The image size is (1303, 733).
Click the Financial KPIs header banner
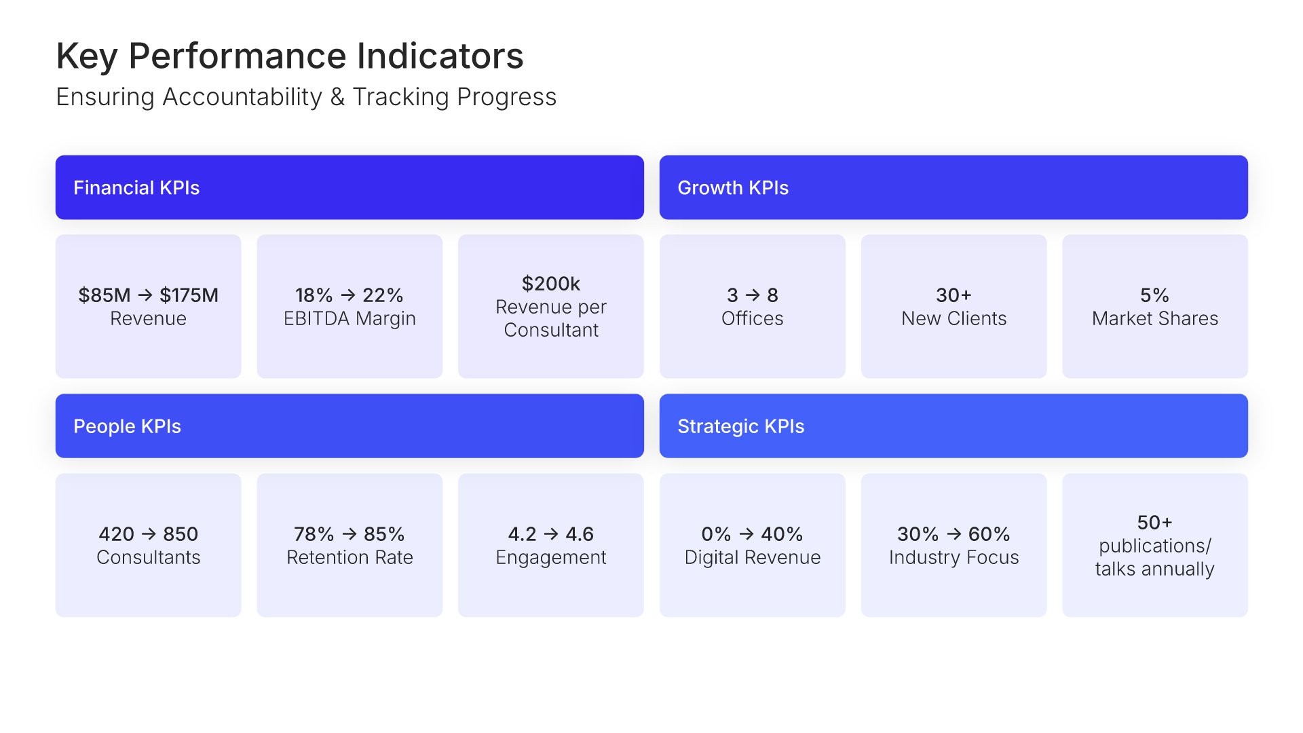[x=350, y=187]
